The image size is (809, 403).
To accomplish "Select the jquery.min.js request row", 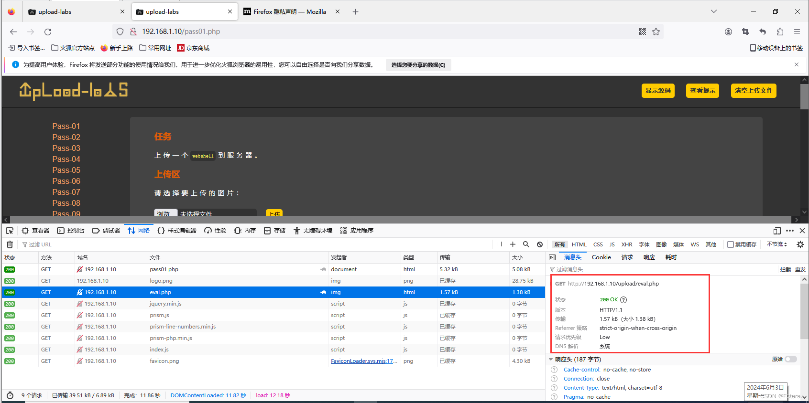I will [273, 304].
